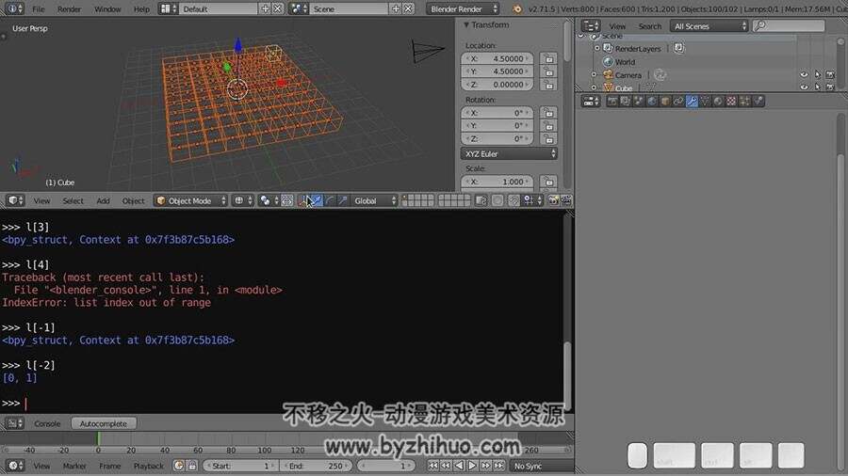Screen dimensions: 848x476
Task: Open the 3D View's View menu
Action: coord(41,200)
